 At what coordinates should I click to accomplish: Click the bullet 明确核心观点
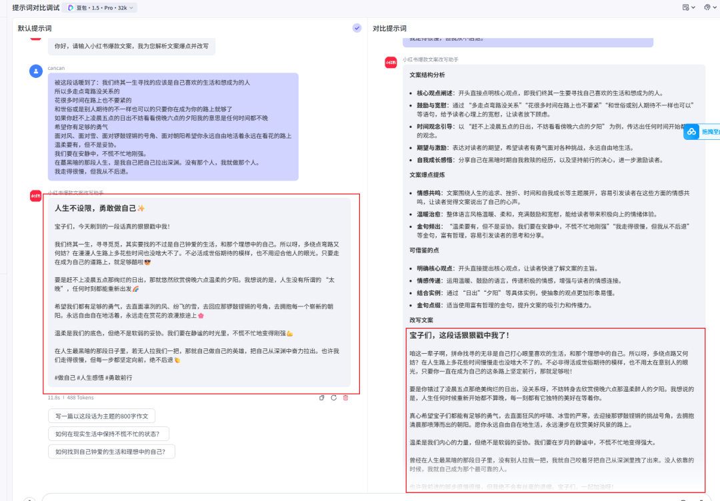[x=507, y=268]
